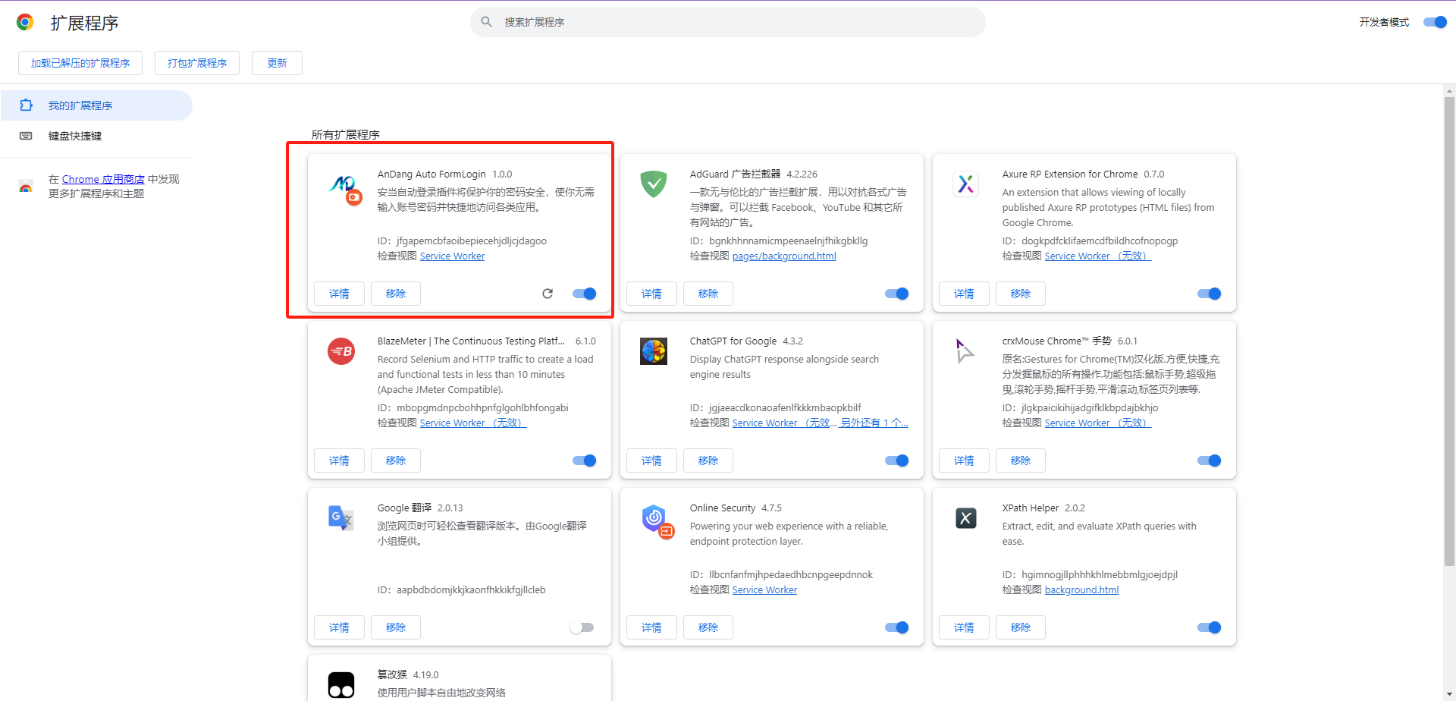Click the 搜索扩展程序 search field
Screen dimensions: 1456x701
pyautogui.click(x=728, y=22)
